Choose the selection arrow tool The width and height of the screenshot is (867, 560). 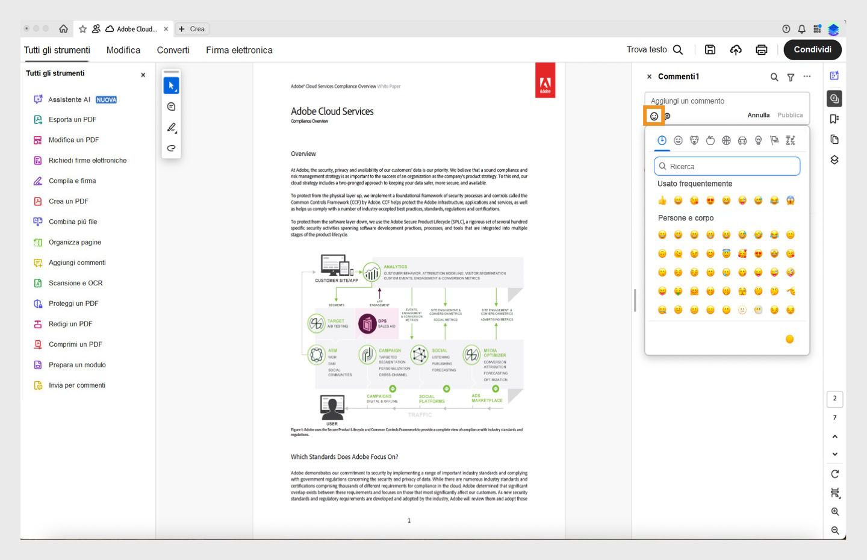pyautogui.click(x=171, y=86)
